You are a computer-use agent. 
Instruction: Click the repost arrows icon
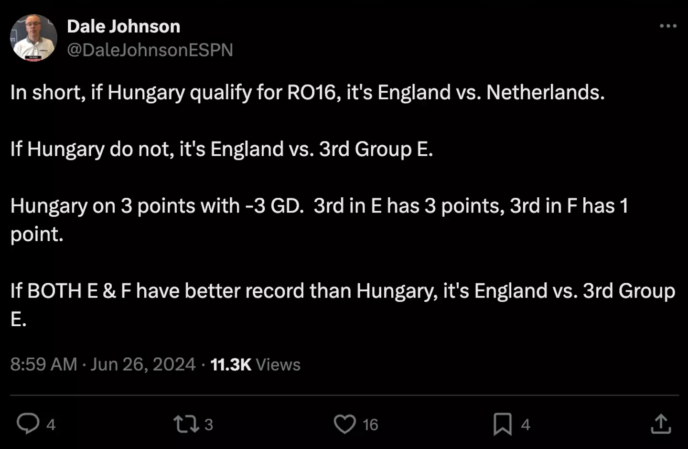point(186,424)
